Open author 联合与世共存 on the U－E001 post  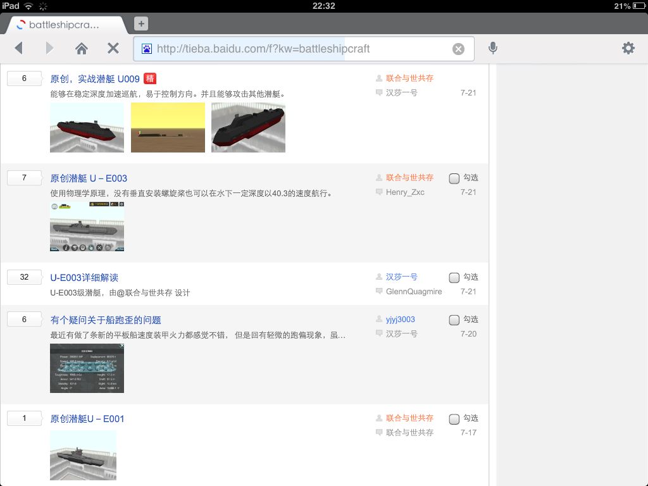point(409,418)
